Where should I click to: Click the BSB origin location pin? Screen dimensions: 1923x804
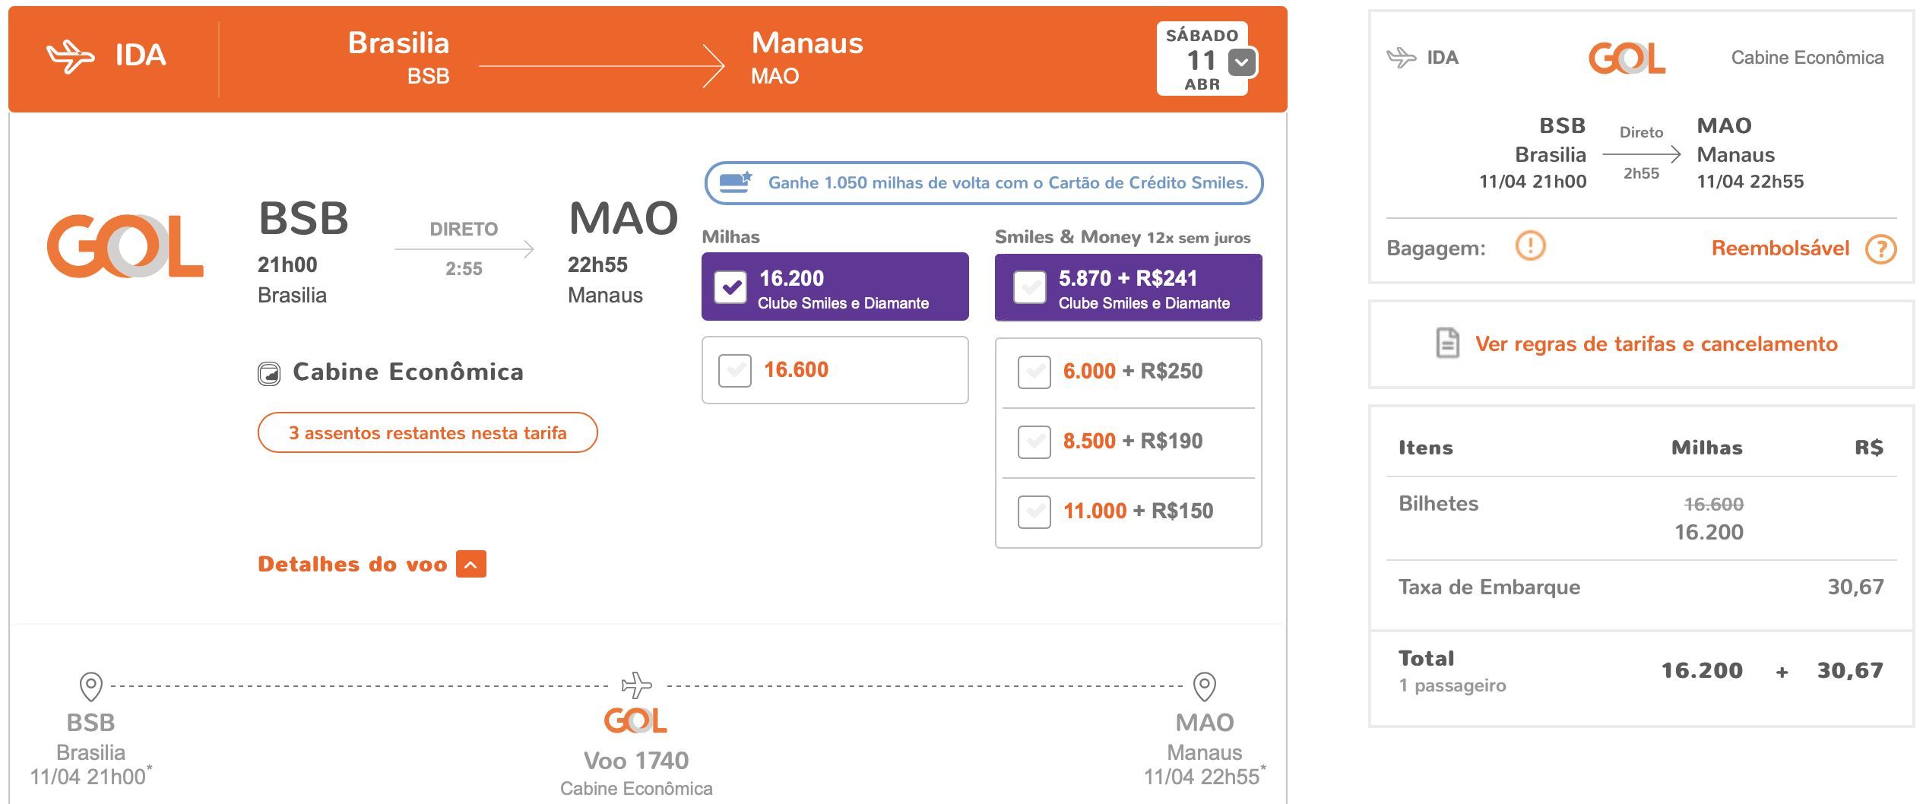[x=90, y=686]
